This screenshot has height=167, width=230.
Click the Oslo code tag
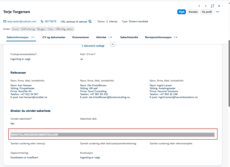click(x=51, y=29)
